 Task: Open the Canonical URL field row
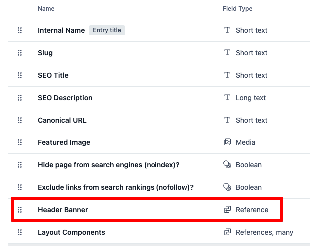[62, 120]
